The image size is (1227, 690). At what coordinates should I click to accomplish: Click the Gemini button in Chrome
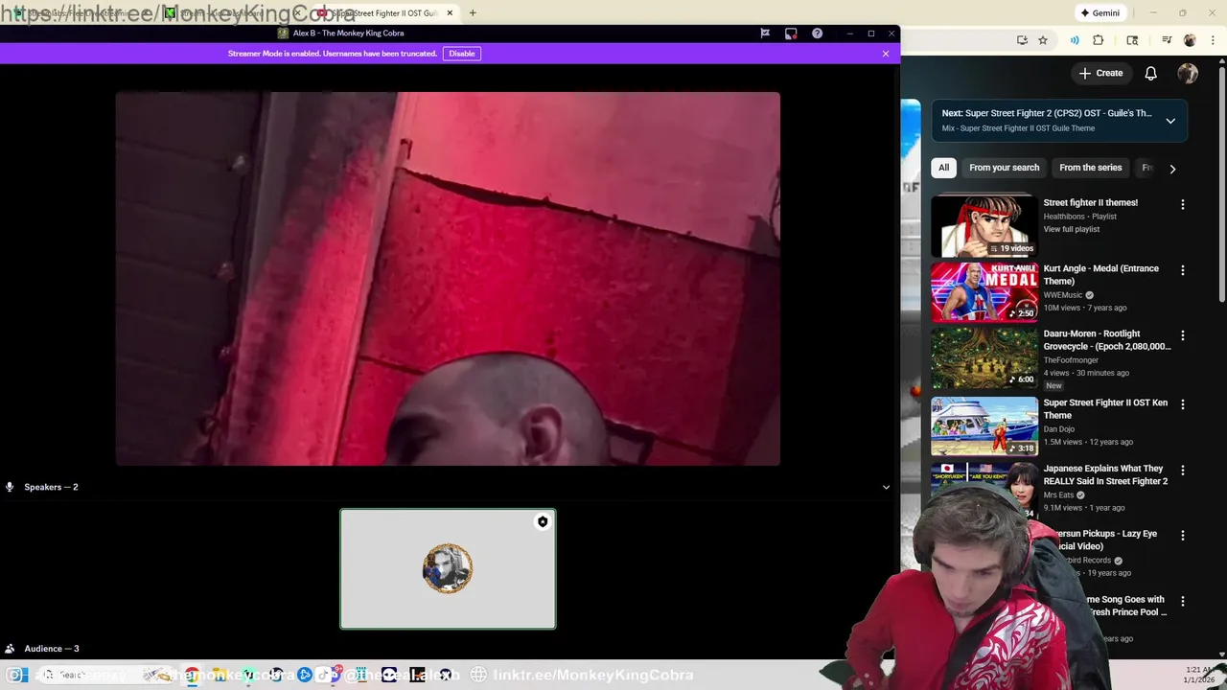tap(1100, 13)
